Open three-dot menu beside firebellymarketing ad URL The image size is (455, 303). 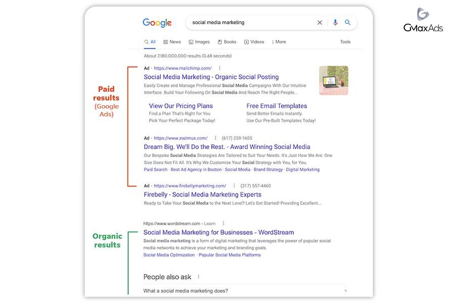pos(234,186)
